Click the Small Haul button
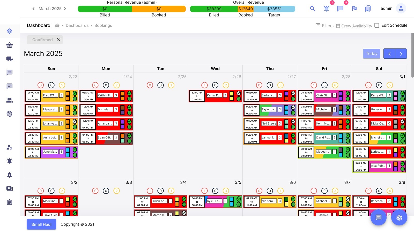Screen dimensions: 414x232 coord(41,224)
